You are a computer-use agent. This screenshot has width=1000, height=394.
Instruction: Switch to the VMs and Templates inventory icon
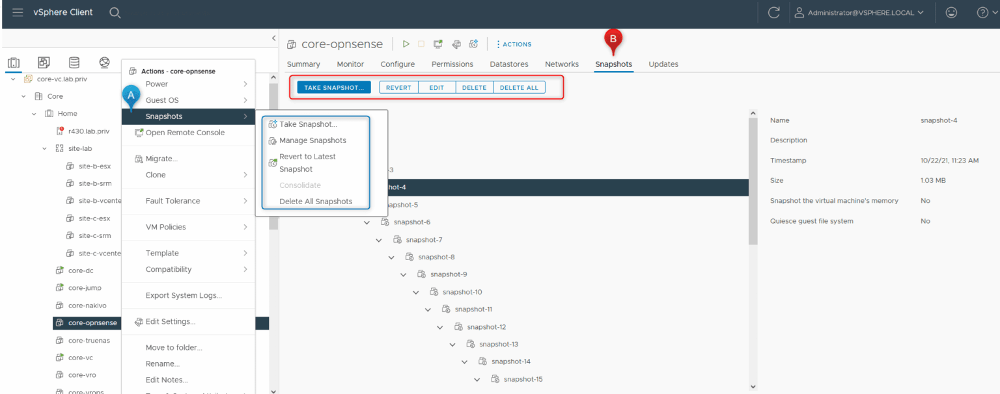click(44, 62)
